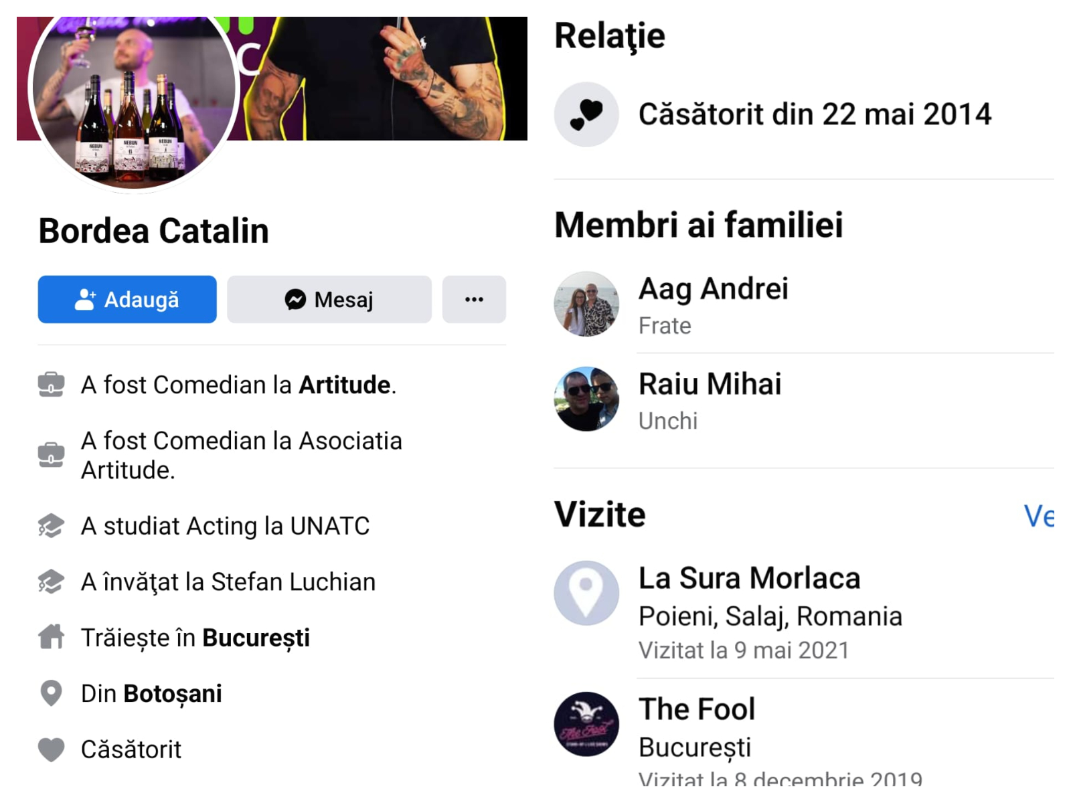Click the briefcase icon beside Artitude
This screenshot has width=1071, height=803.
(51, 385)
